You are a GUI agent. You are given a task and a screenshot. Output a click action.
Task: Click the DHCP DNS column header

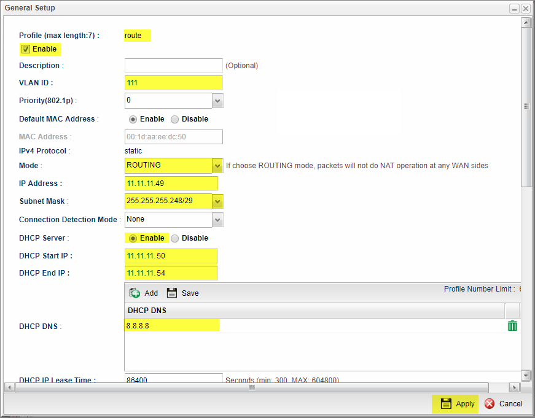point(313,311)
